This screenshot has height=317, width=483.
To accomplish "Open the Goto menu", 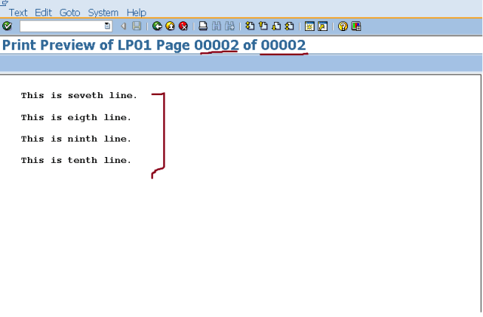I will coord(69,13).
